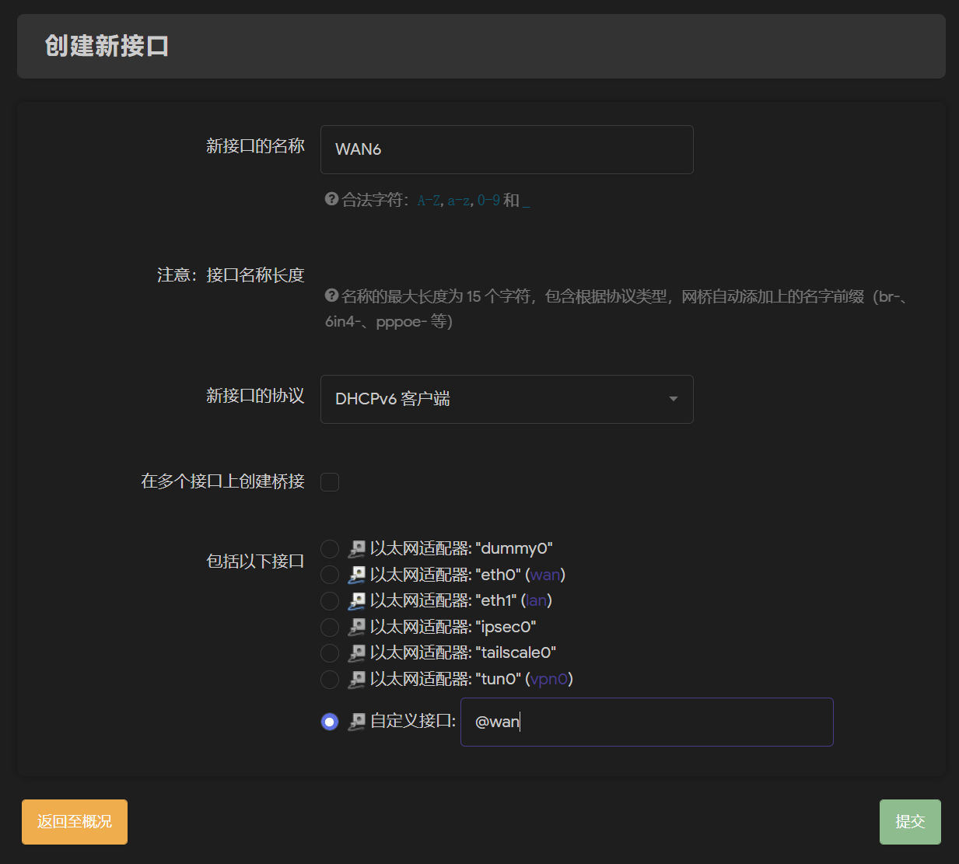Click the tun0 adapter icon
Image resolution: width=959 pixels, height=864 pixels.
tap(357, 679)
